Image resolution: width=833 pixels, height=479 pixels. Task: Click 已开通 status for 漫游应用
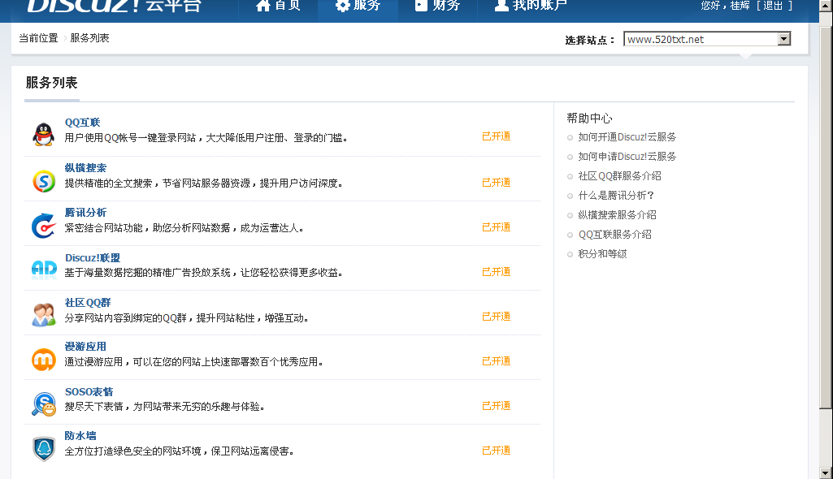pos(497,360)
